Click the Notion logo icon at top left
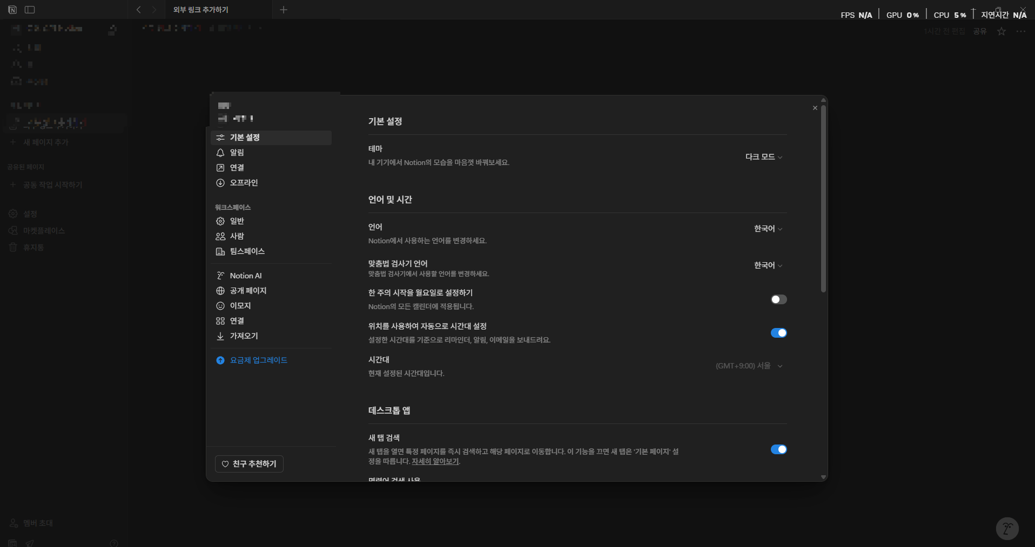 tap(12, 10)
